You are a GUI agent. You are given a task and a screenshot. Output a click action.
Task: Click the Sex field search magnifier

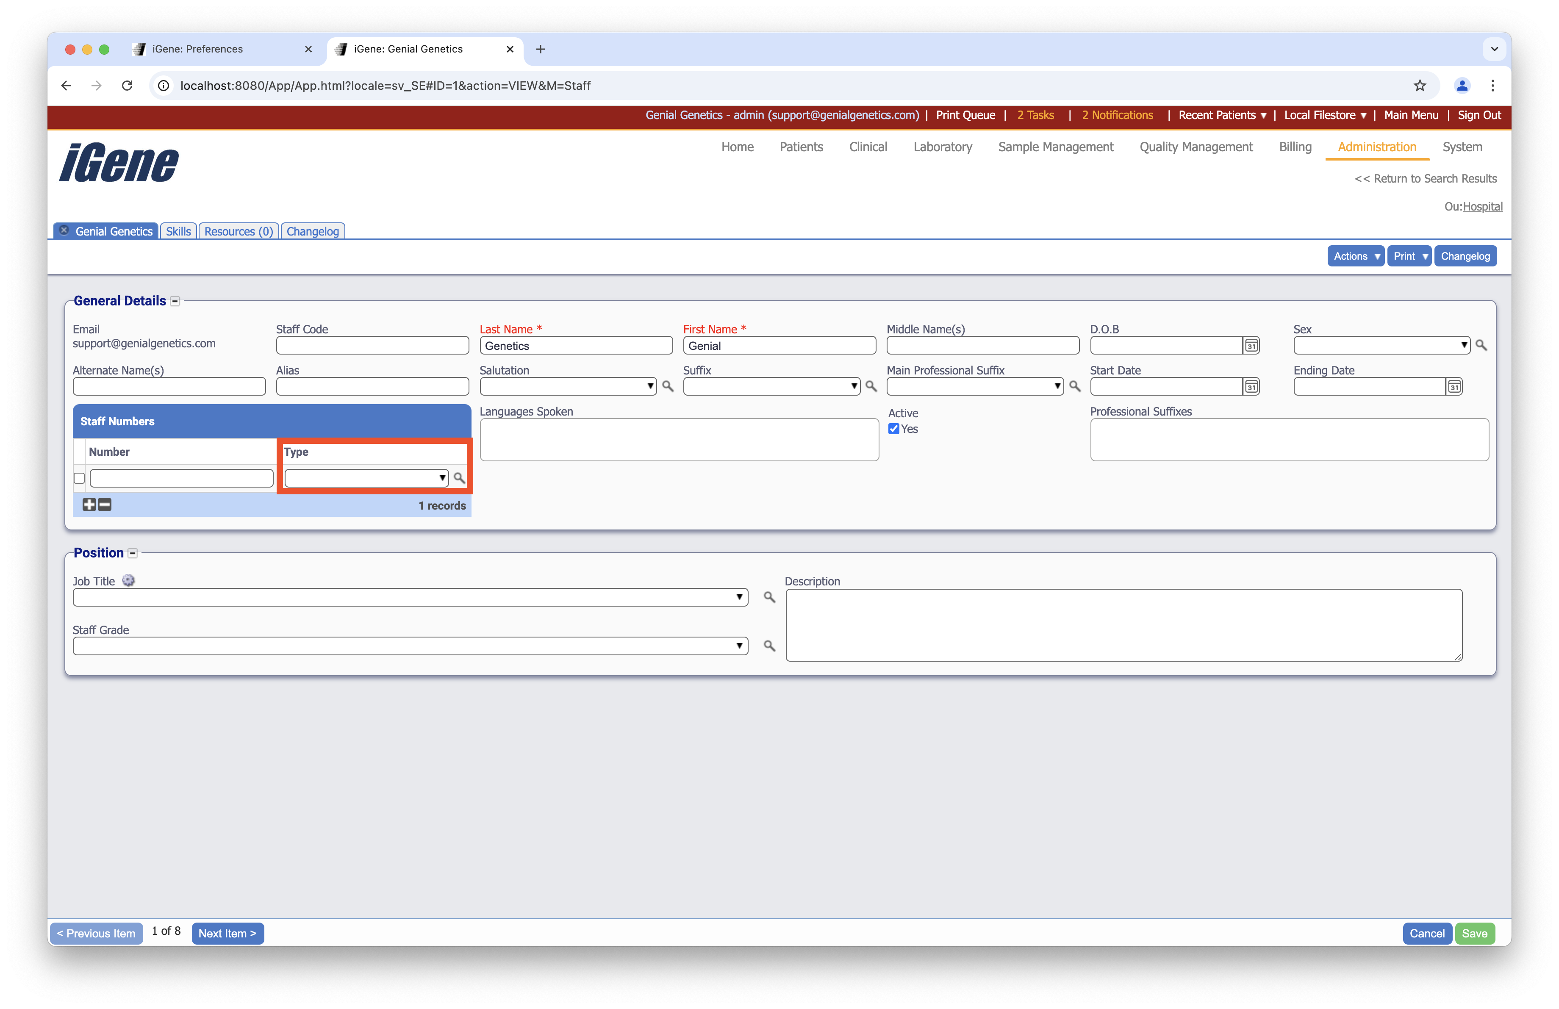coord(1481,345)
